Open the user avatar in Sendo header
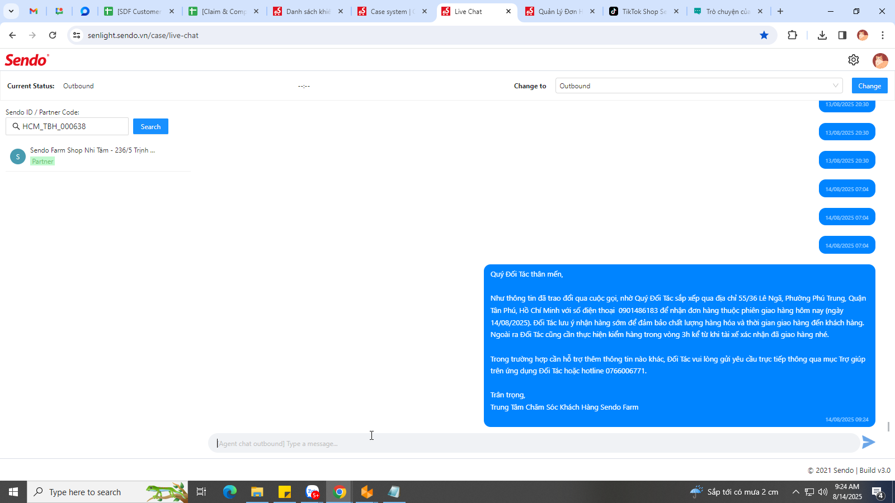895x503 pixels. coord(880,60)
